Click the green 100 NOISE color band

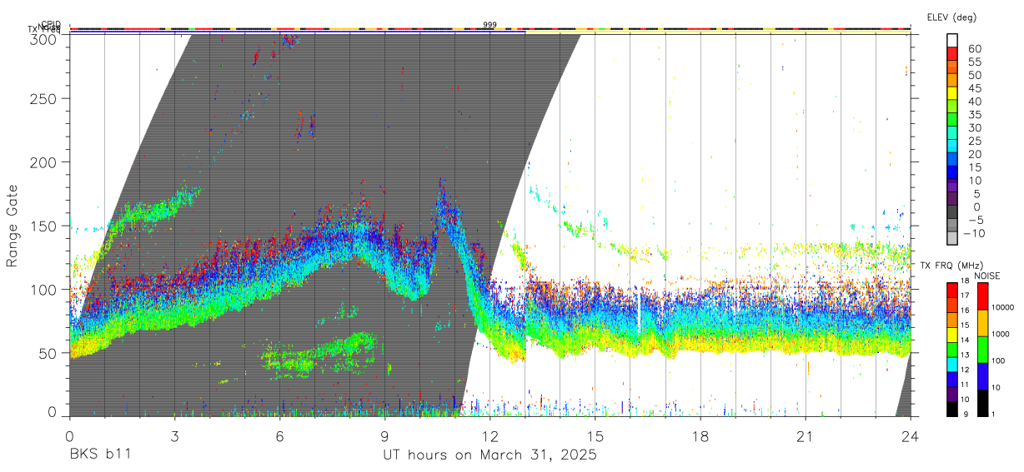pyautogui.click(x=981, y=350)
